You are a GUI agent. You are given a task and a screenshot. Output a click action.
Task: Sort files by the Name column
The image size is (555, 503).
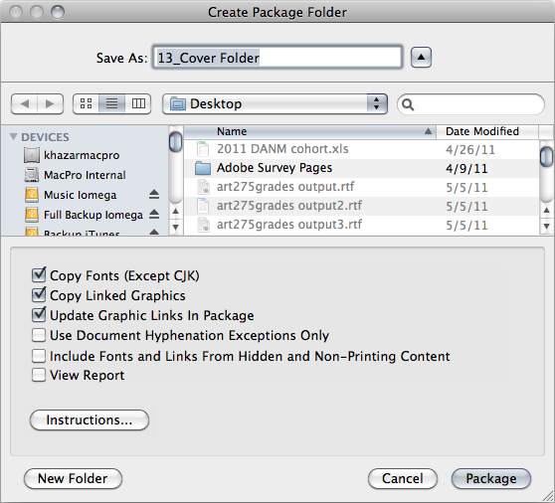(309, 131)
